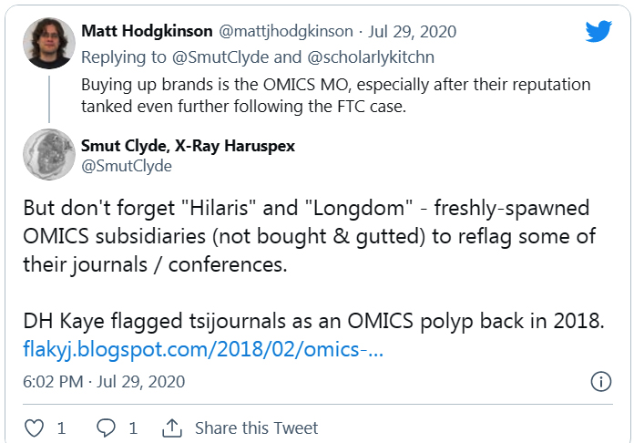This screenshot has width=634, height=443.
Task: Click the reply speech bubble icon
Action: click(106, 428)
